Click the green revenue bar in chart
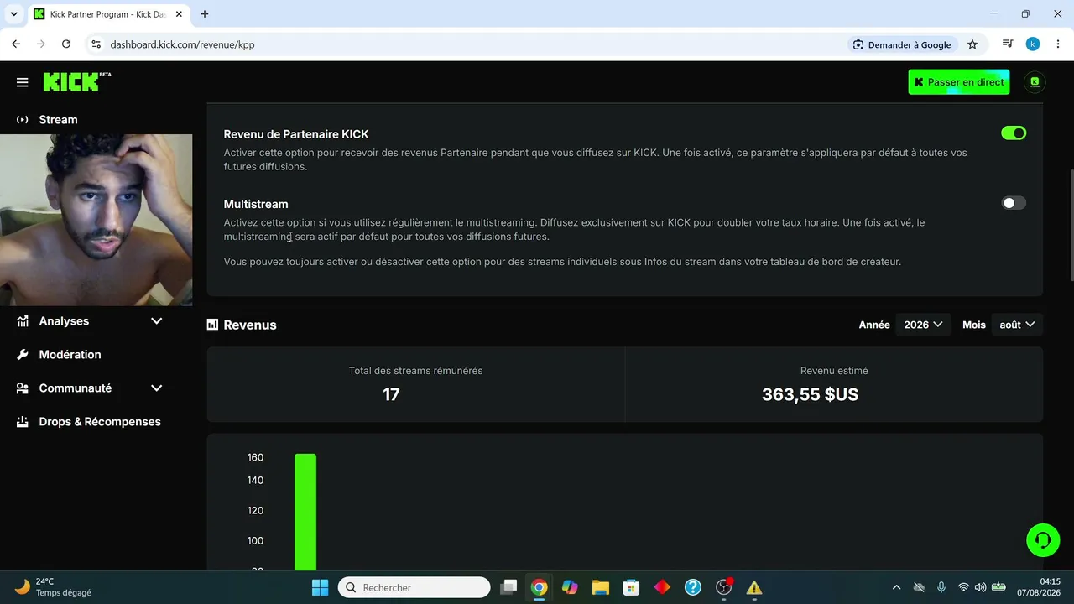This screenshot has height=604, width=1074. [x=305, y=512]
